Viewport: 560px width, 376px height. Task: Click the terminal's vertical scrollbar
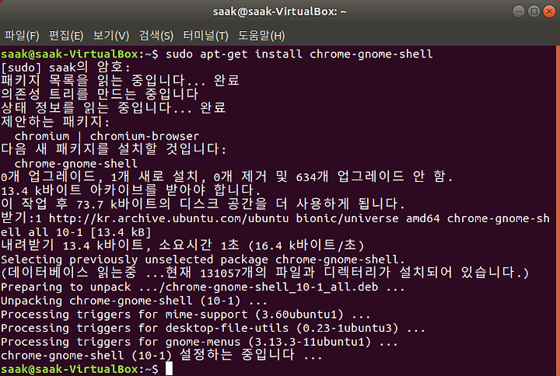coord(558,211)
